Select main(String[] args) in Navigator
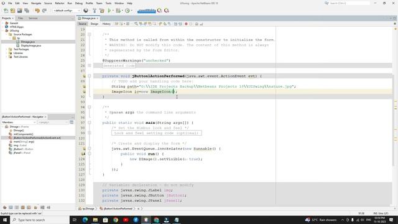The image size is (398, 224). pos(24,141)
